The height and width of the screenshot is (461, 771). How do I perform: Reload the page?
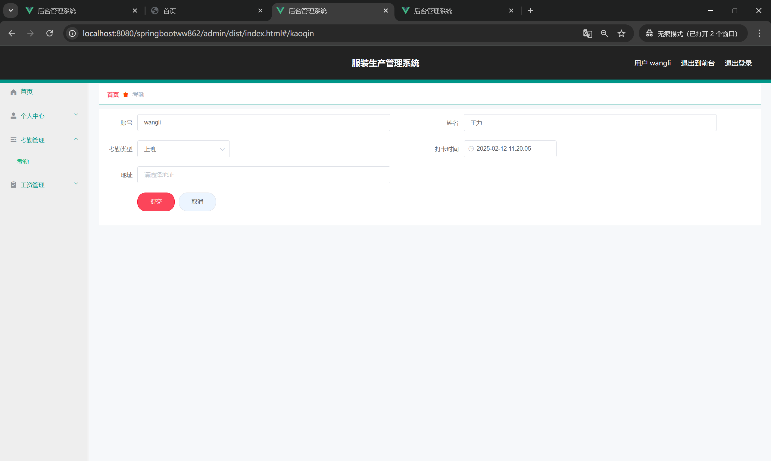[50, 33]
